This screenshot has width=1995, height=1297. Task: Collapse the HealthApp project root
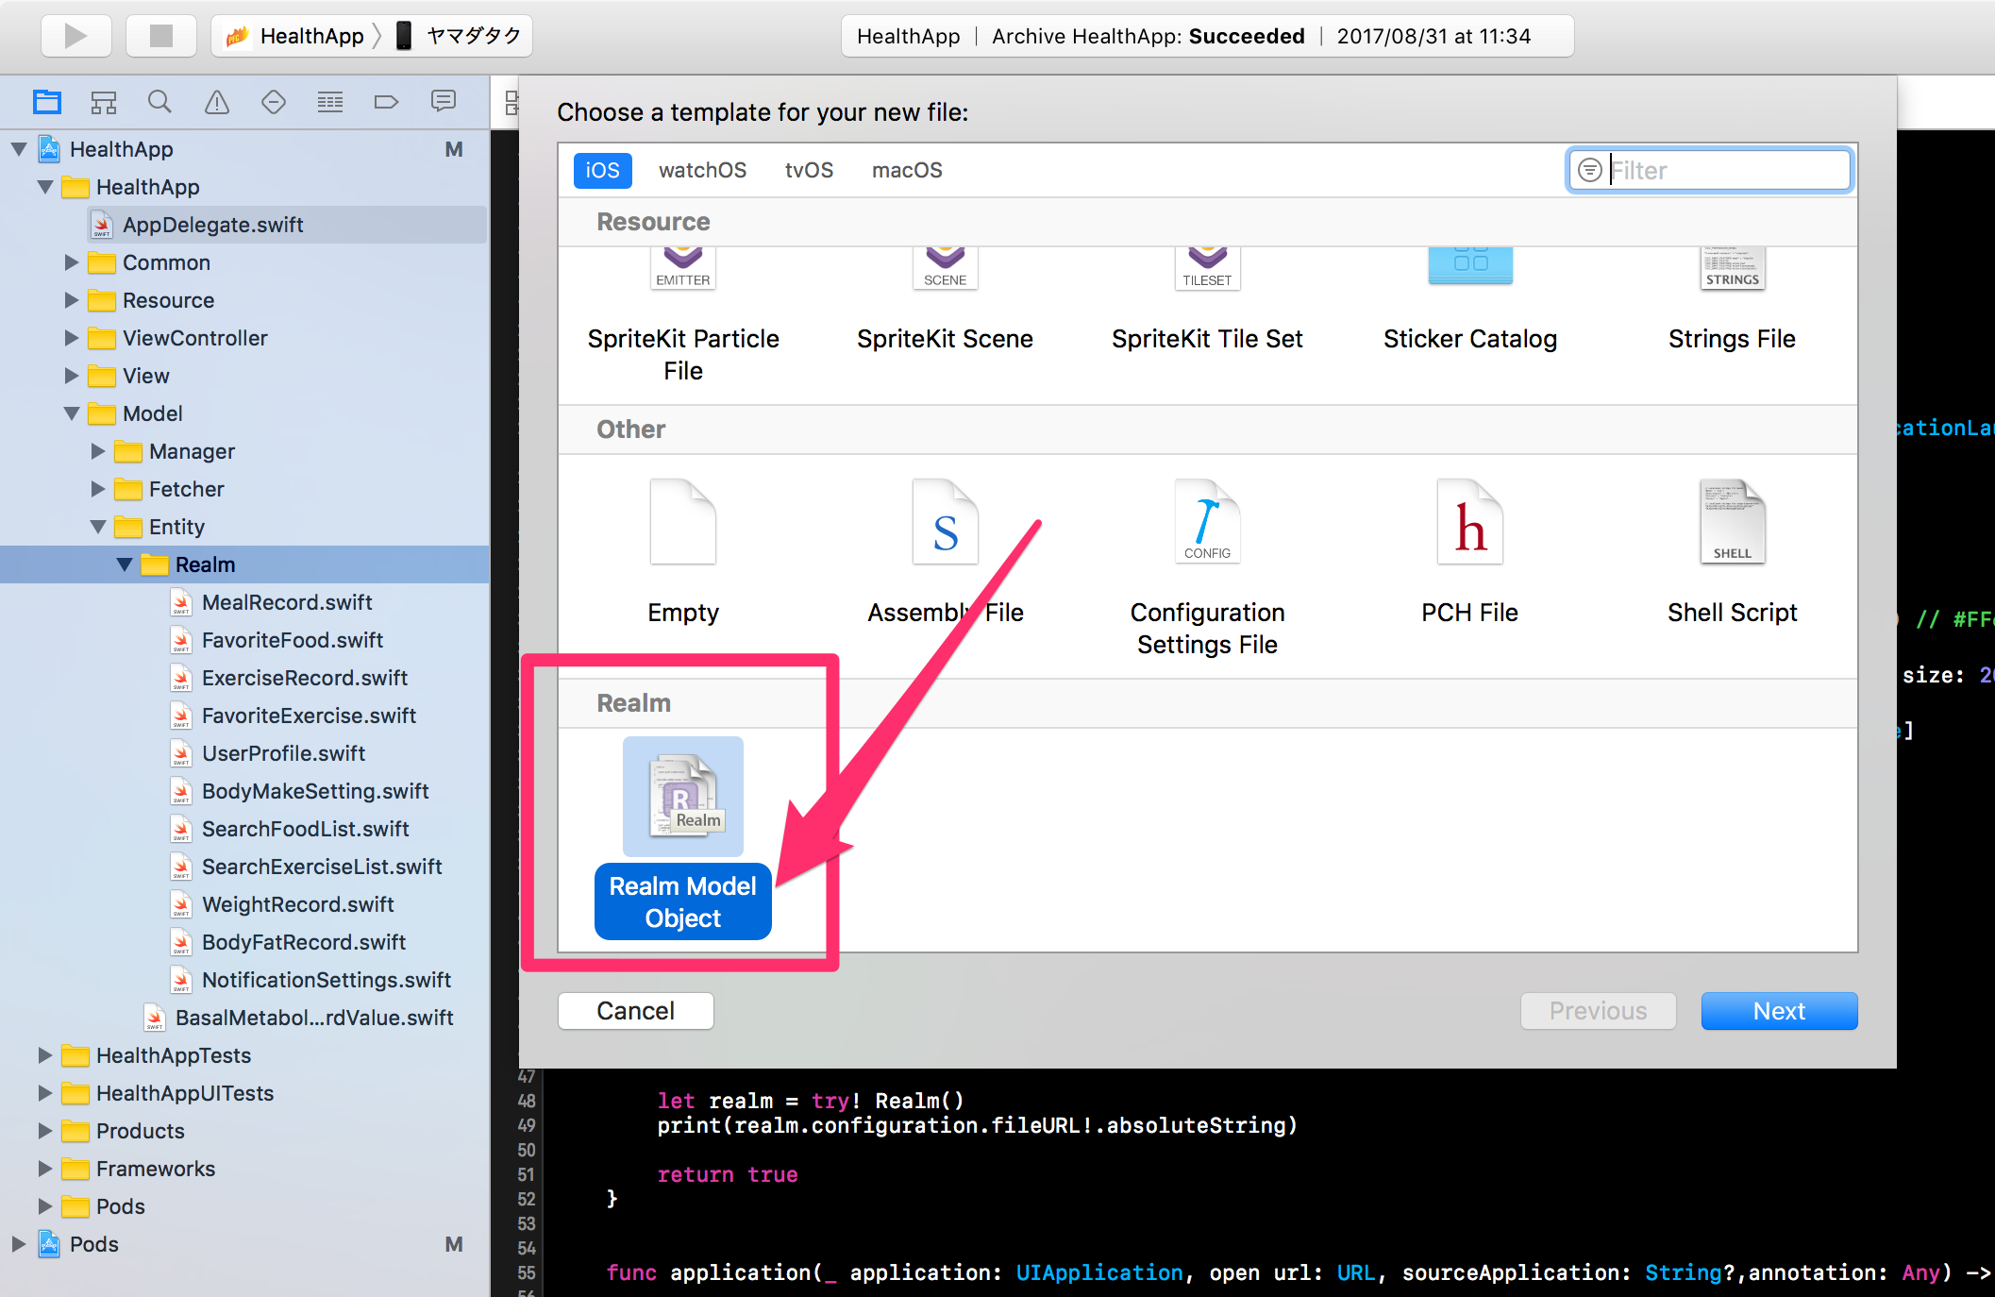18,149
